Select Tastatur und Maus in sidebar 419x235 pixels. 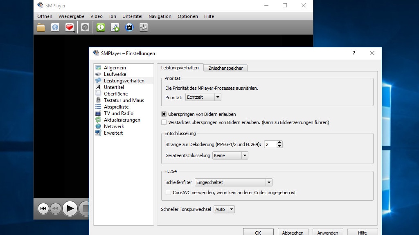click(x=124, y=100)
